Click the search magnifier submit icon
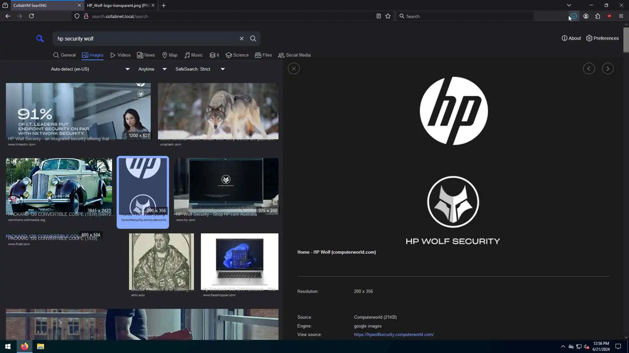 click(x=253, y=39)
